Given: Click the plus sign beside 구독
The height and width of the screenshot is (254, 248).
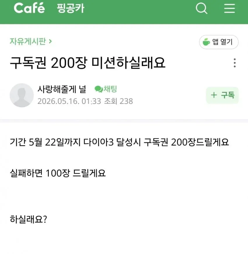Looking at the screenshot, I should (214, 95).
